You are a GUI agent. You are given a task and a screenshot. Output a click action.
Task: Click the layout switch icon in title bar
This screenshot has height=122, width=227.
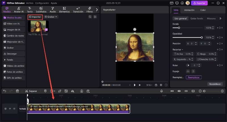pos(172,3)
